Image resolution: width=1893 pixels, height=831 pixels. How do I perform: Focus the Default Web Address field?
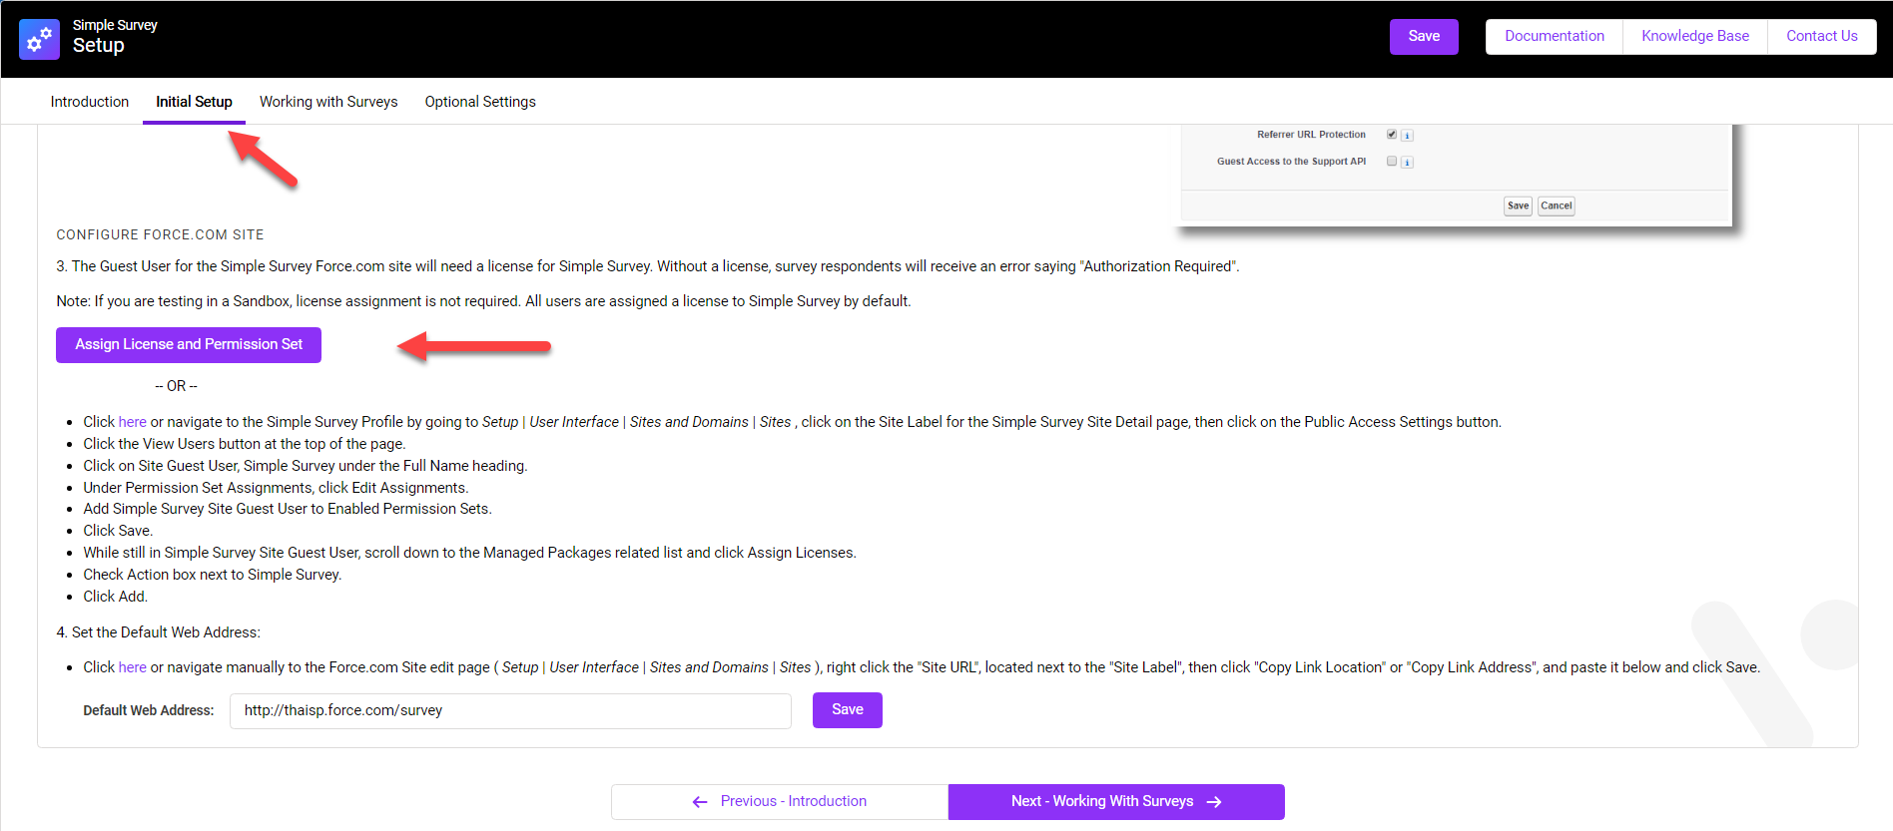coord(510,711)
